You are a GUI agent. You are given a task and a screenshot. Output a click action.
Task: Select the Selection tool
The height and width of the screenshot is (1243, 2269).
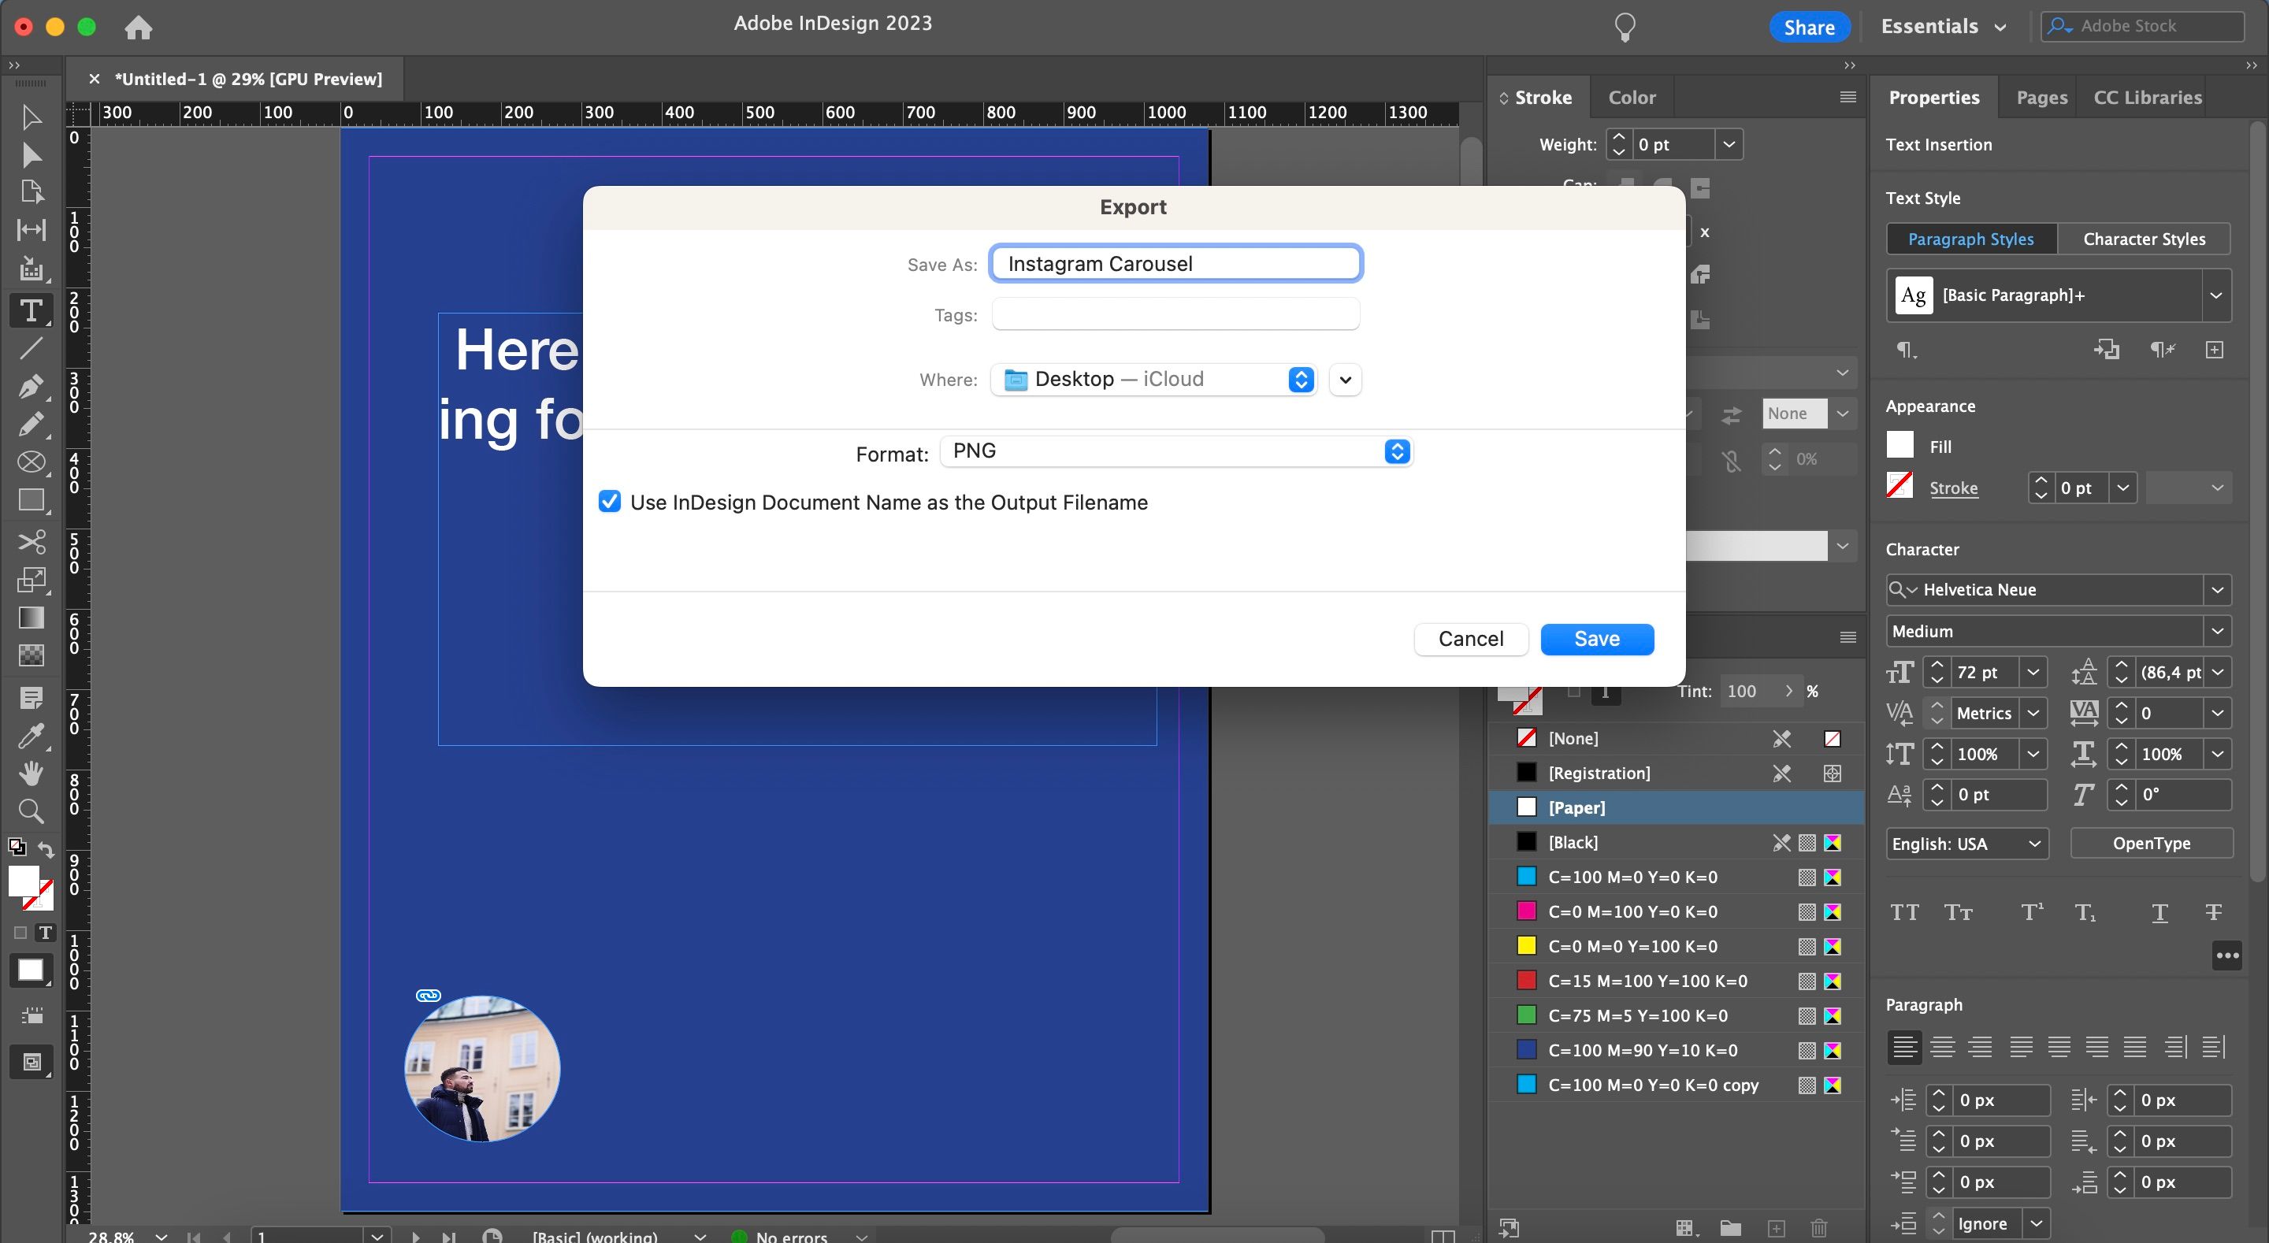(x=32, y=117)
